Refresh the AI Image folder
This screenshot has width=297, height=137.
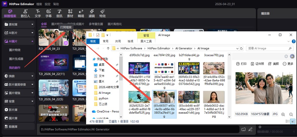[241, 48]
